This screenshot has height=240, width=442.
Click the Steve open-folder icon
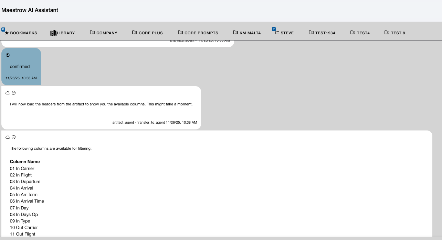pyautogui.click(x=277, y=33)
